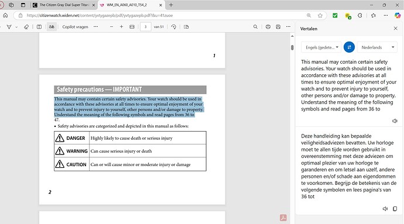Image resolution: width=404 pixels, height=224 pixels.
Task: Open the yellow cookie extension icon
Action: pos(348,16)
